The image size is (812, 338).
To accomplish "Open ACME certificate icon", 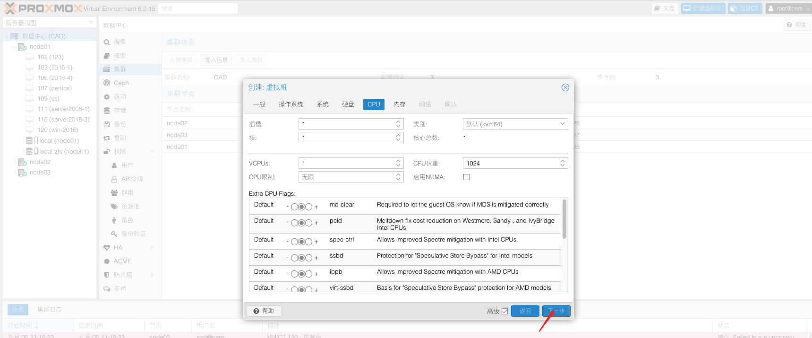I will click(x=107, y=261).
